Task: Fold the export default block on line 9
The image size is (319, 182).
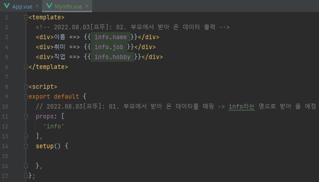Action: [26, 97]
